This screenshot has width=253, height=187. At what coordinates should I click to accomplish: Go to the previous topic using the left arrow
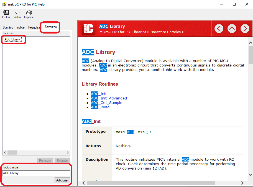219,28
